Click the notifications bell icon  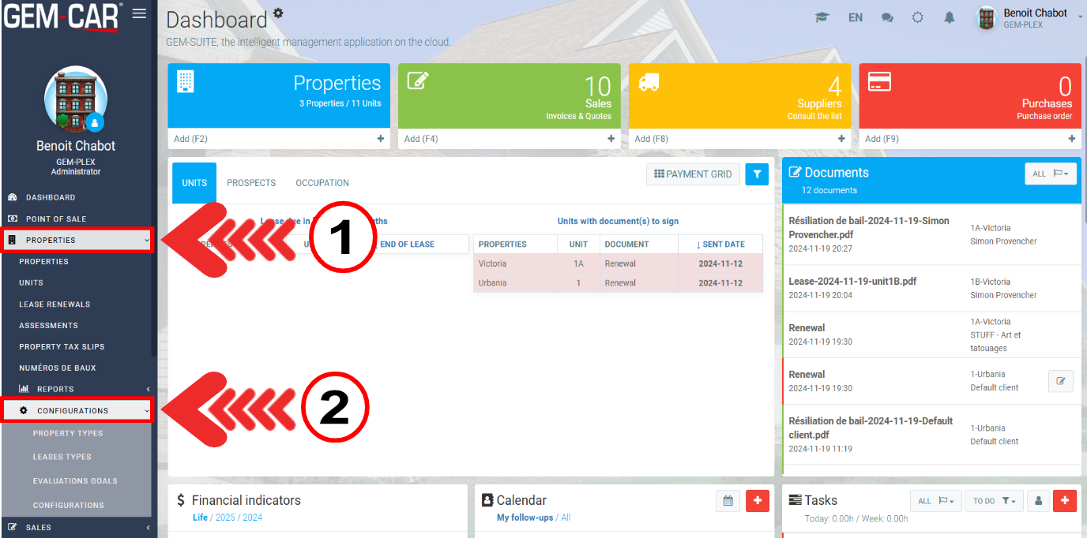pos(950,17)
